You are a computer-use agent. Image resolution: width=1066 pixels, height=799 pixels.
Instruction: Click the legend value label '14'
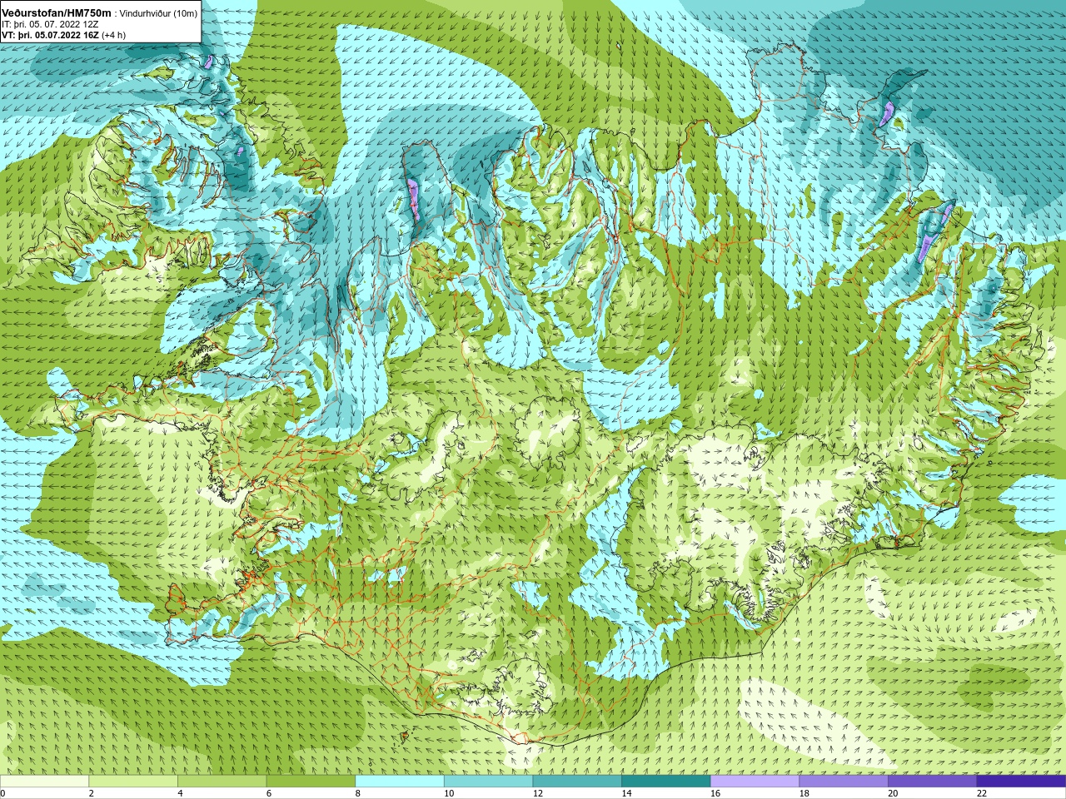tap(626, 794)
